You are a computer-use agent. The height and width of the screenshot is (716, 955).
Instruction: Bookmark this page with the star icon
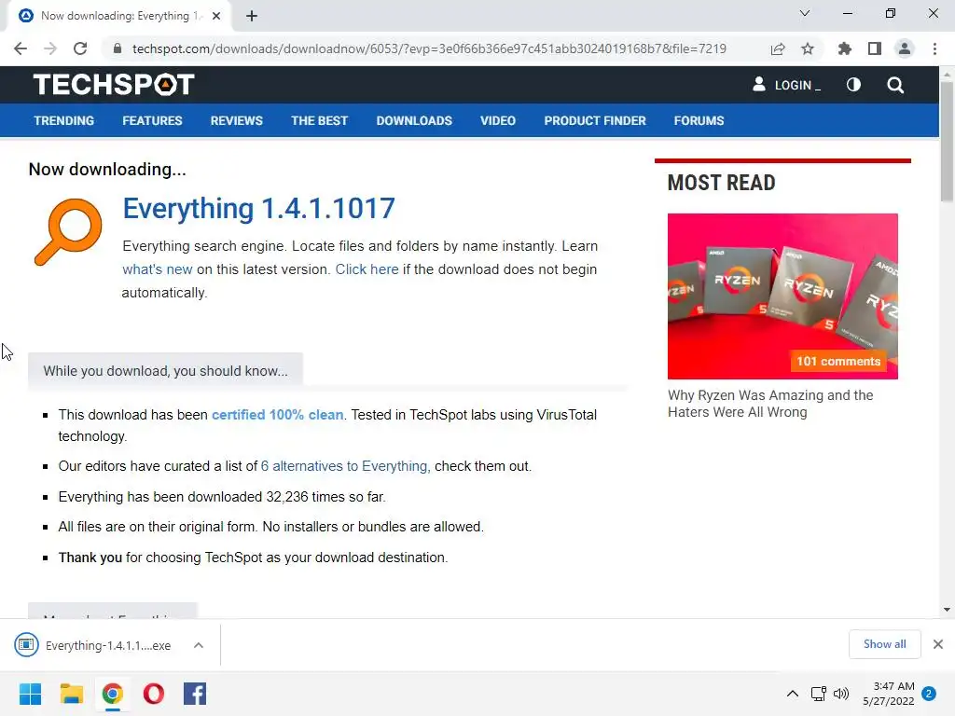click(808, 48)
